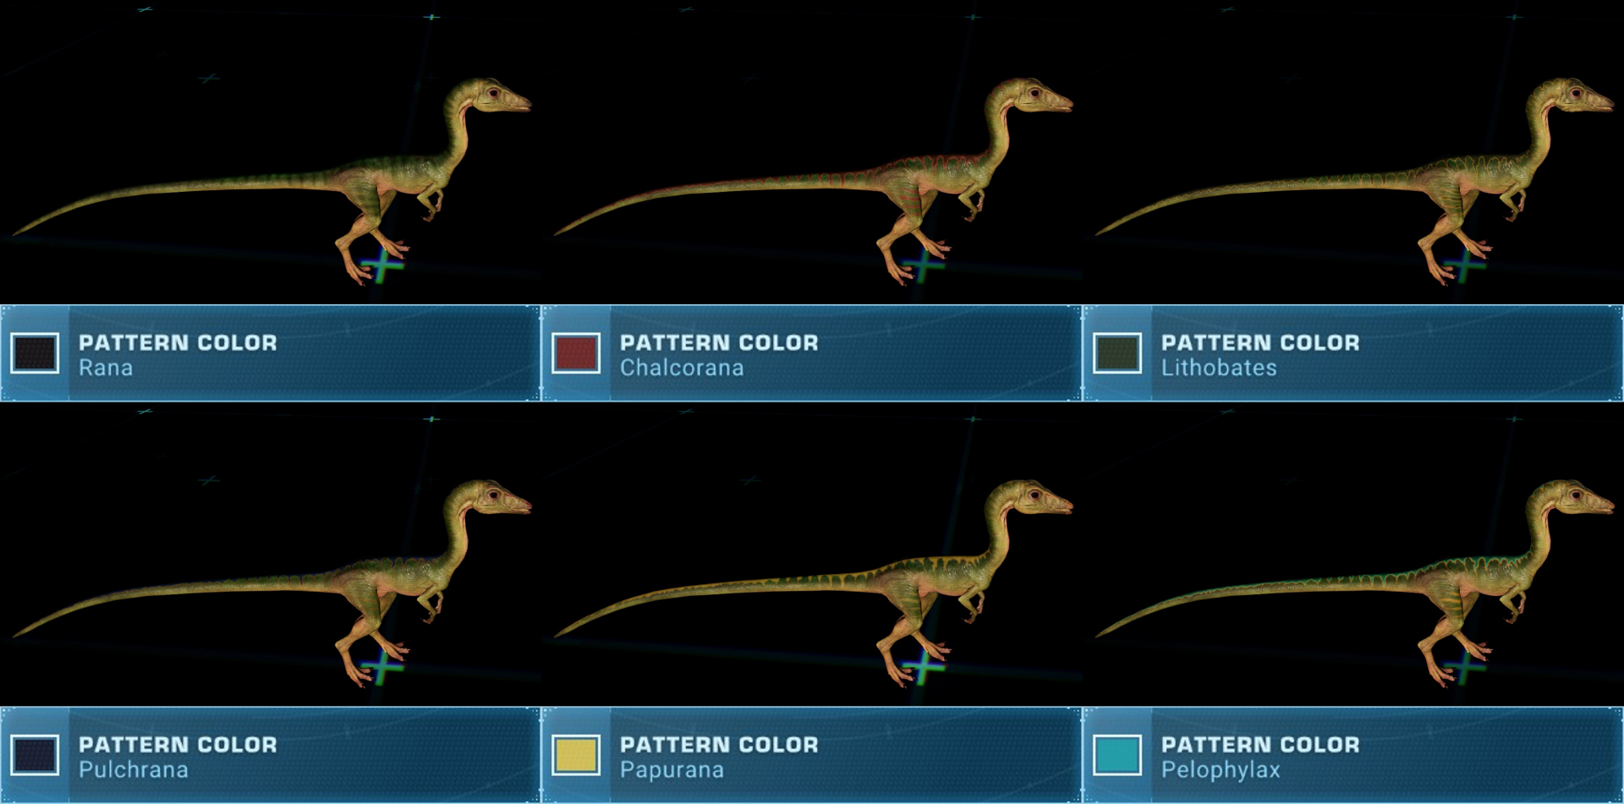This screenshot has height=804, width=1624.
Task: Select the Rana pattern color option
Action: click(x=271, y=353)
